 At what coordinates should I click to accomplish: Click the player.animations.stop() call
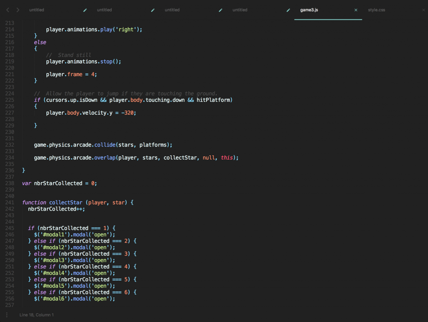coord(84,62)
